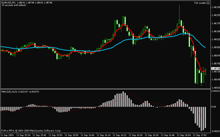Click the 1.45795 price axis label
This screenshot has width=220, height=137.
[x=216, y=63]
